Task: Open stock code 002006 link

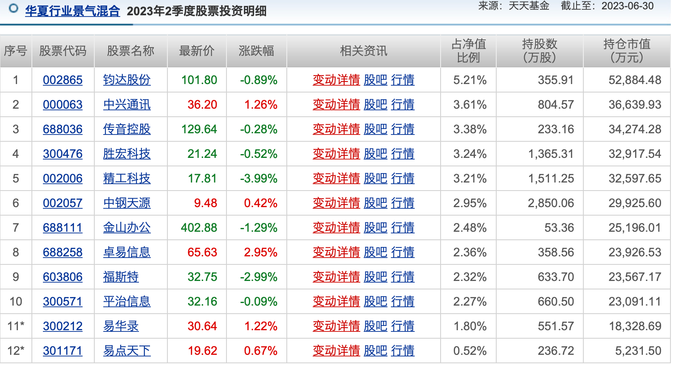Action: [62, 179]
